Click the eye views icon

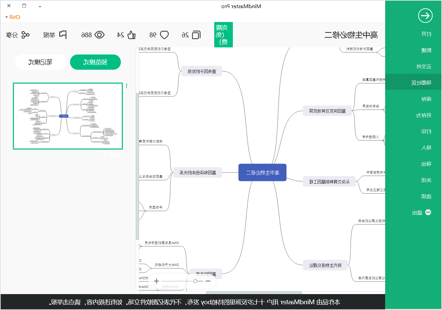click(99, 35)
